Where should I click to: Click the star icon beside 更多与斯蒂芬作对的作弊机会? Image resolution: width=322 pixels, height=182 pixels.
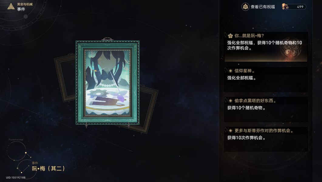tap(230, 131)
